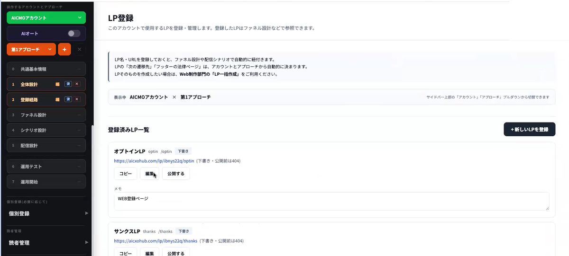Image resolution: width=569 pixels, height=256 pixels.
Task: Open step 3 ファネル設計
Action: pos(46,115)
